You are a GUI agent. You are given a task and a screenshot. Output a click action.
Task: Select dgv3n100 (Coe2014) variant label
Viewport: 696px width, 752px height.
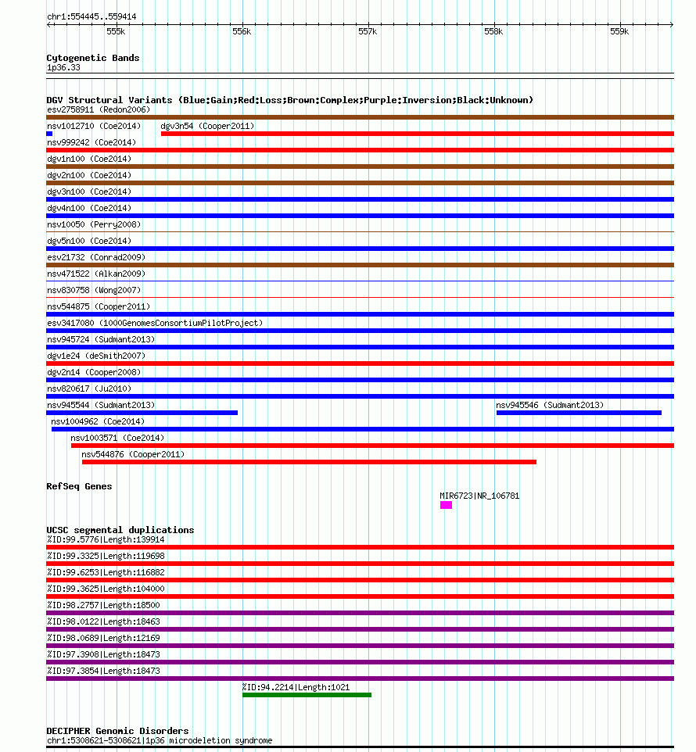point(89,192)
